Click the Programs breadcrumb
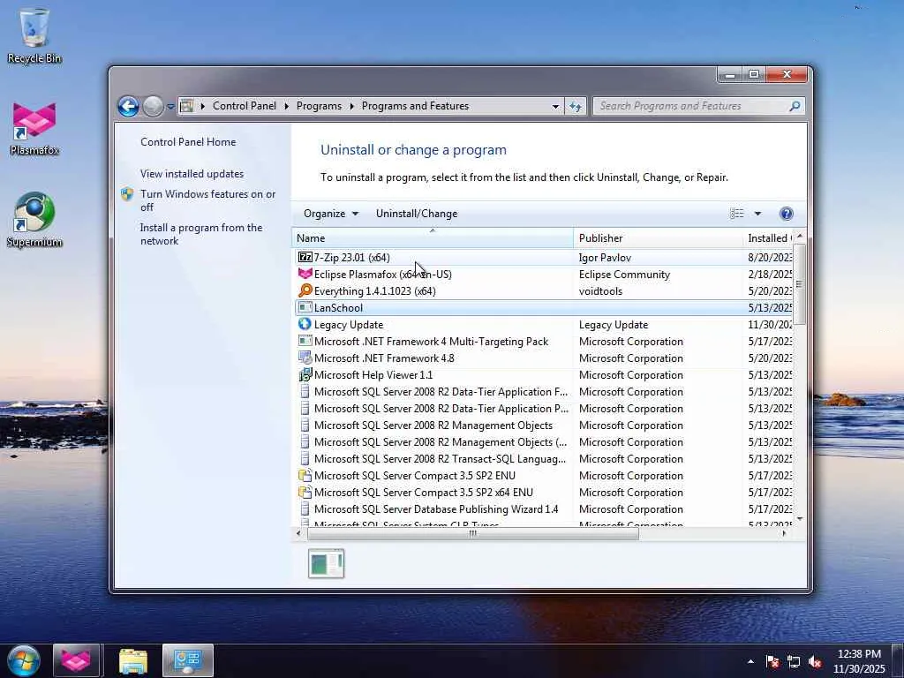904x678 pixels. 319,106
